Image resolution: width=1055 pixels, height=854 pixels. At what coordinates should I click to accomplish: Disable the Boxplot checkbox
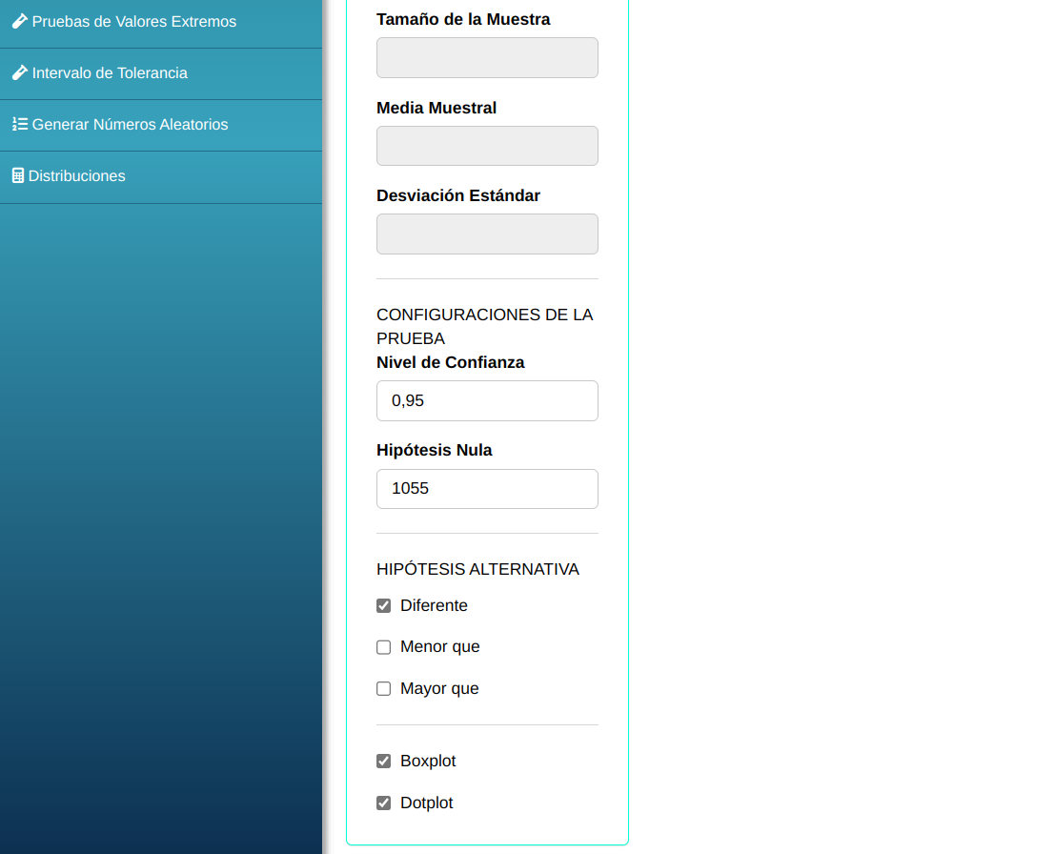point(384,762)
